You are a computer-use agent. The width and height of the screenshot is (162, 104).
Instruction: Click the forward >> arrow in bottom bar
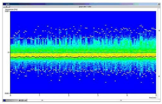pos(121,100)
